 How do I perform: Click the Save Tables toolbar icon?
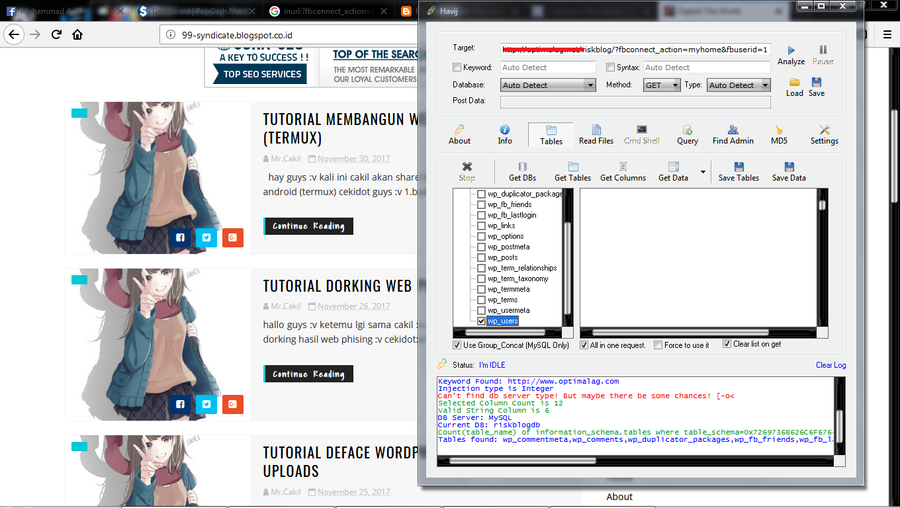[x=739, y=167]
